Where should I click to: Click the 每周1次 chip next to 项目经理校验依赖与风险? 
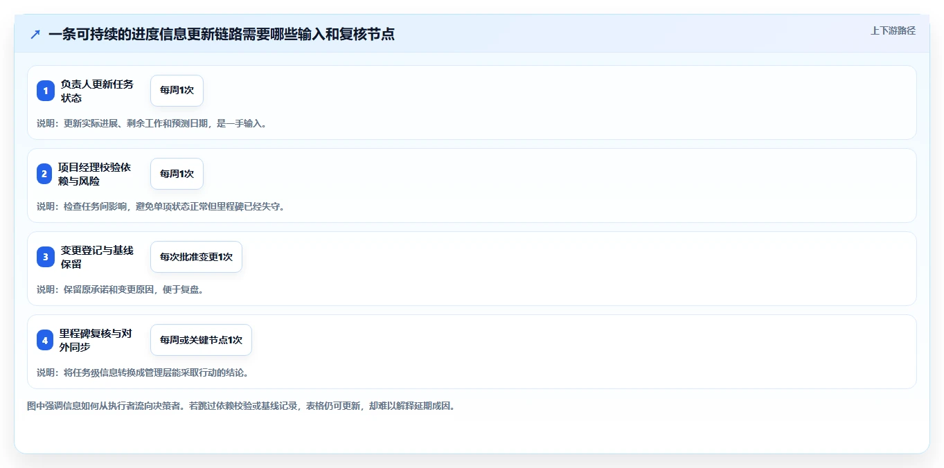[177, 174]
